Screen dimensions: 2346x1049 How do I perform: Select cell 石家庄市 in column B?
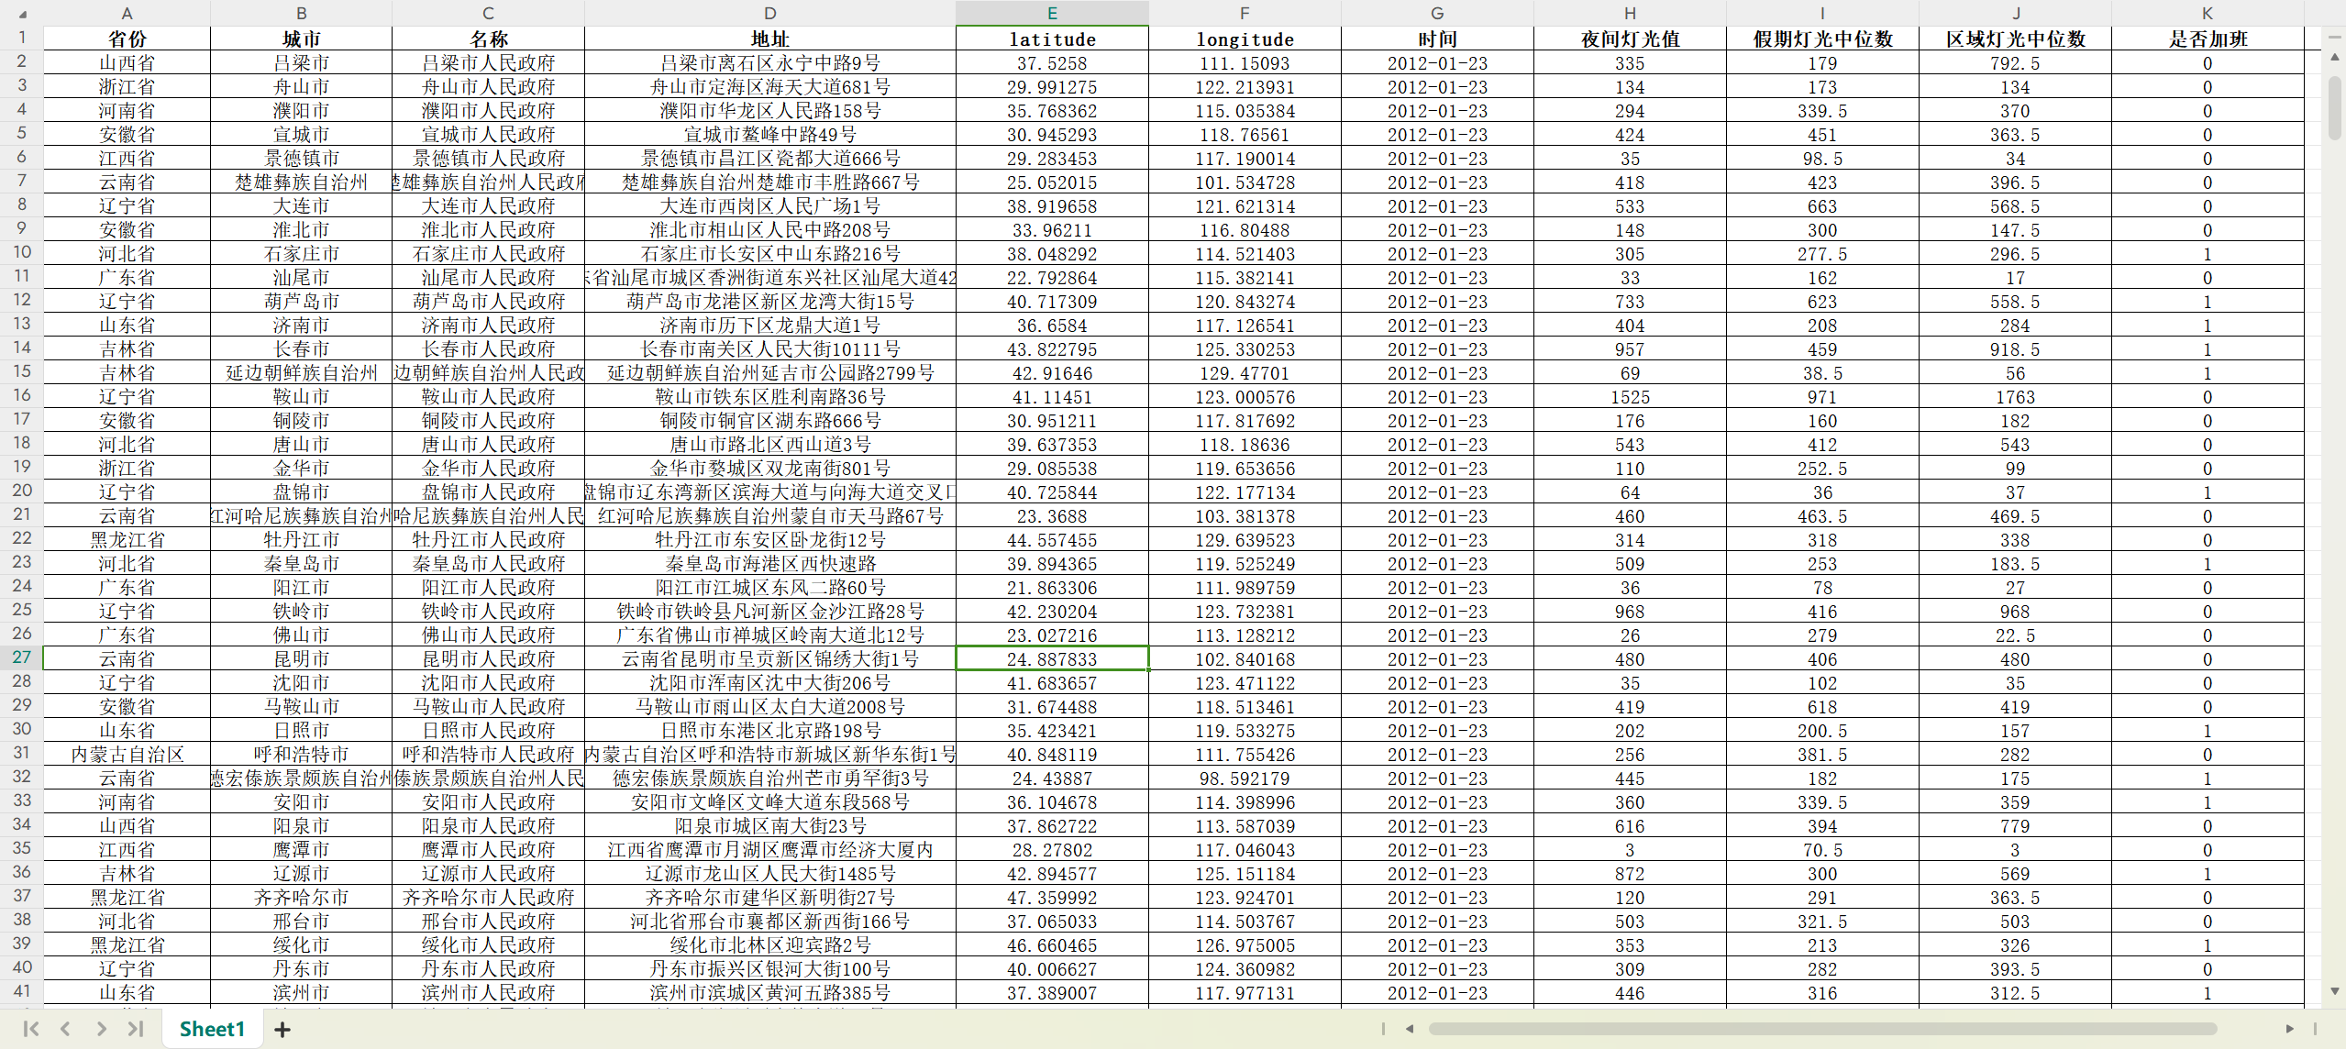302,254
